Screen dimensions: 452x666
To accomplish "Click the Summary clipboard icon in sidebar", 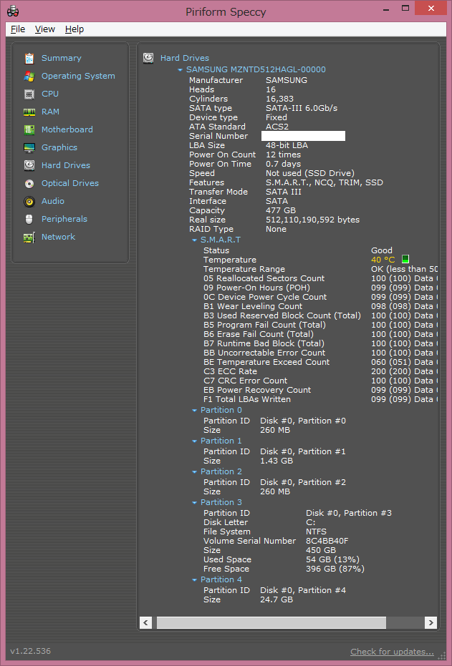I will tap(29, 58).
